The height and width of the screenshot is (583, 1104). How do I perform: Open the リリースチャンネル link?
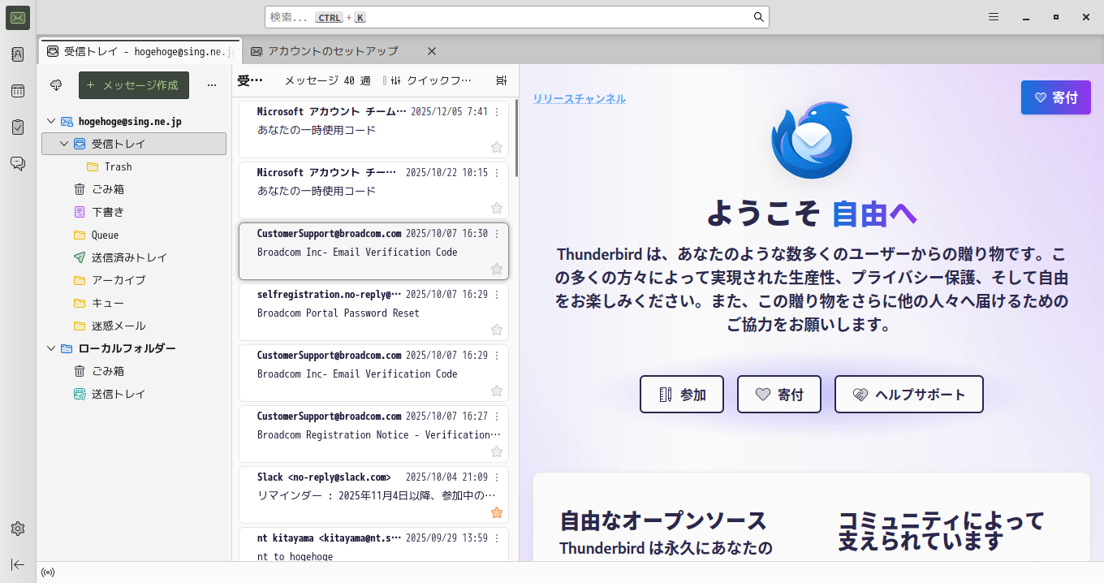(x=580, y=99)
